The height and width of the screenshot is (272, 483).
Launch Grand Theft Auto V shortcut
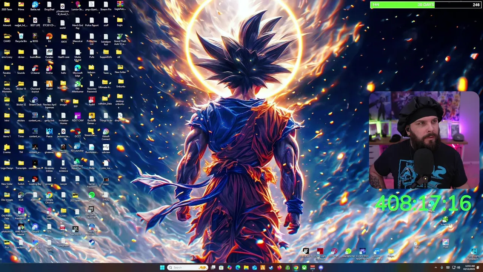point(120,39)
